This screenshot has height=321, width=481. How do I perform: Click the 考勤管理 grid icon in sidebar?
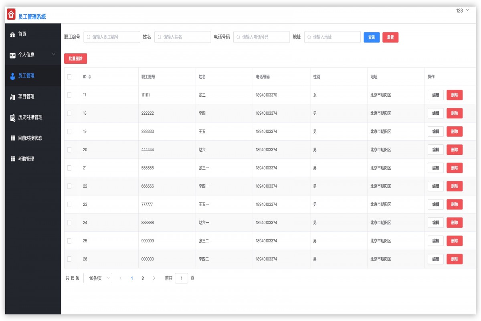pos(12,158)
